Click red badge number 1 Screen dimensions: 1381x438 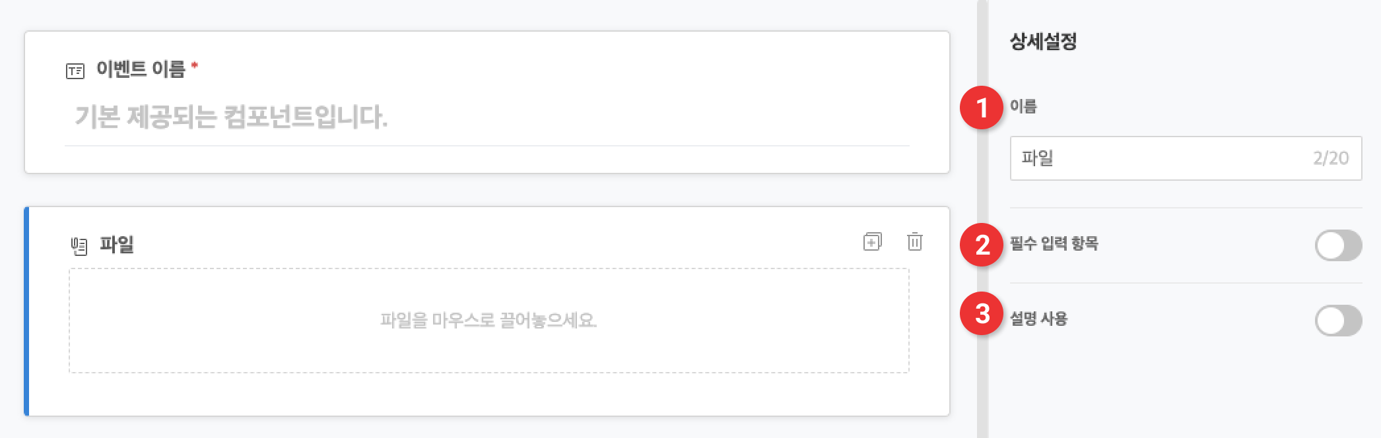[x=982, y=108]
